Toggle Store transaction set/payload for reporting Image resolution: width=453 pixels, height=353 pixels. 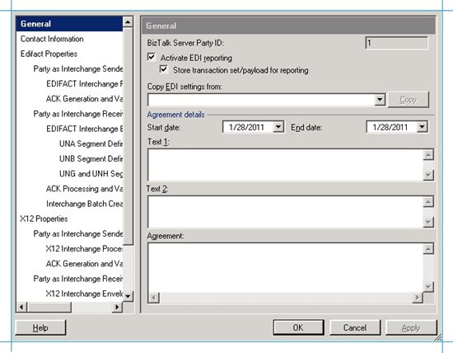(x=164, y=69)
